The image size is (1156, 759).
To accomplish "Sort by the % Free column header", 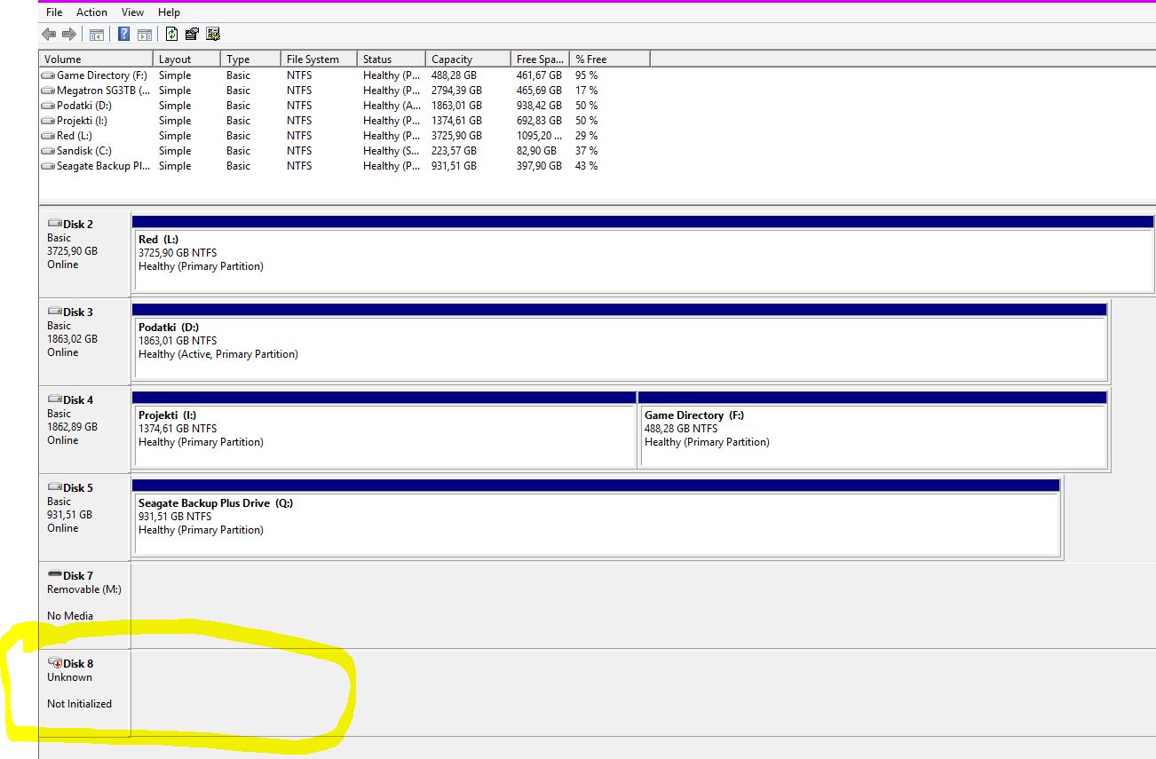I will 610,59.
